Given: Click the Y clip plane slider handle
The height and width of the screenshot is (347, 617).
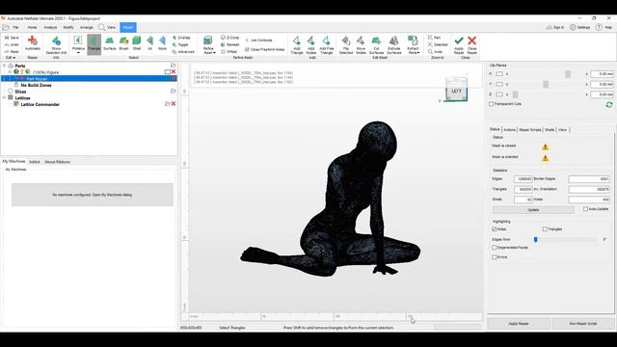Looking at the screenshot, I should (546, 84).
